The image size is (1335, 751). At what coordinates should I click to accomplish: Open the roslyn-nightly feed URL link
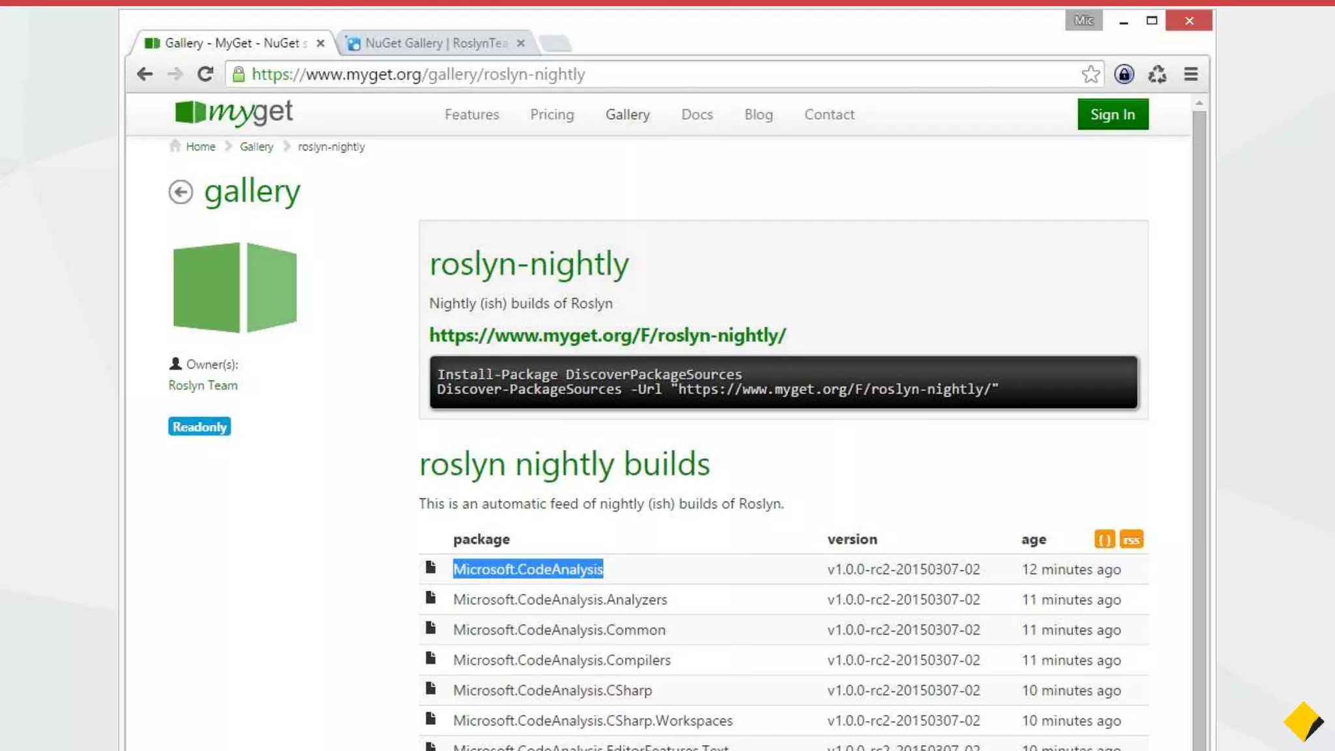[x=608, y=335]
